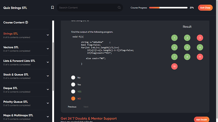Click '0 of 5 contents completed' text
The width and height of the screenshot is (218, 122).
(x=17, y=105)
